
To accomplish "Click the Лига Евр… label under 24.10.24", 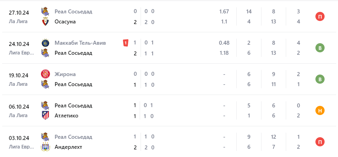I will tap(21, 53).
